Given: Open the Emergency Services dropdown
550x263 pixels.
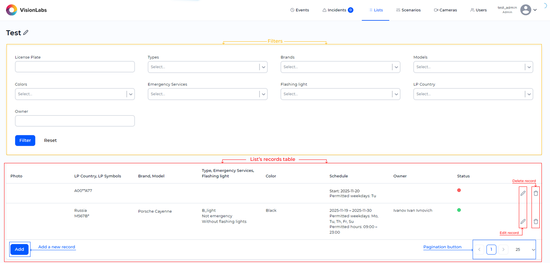Looking at the screenshot, I should click(207, 94).
